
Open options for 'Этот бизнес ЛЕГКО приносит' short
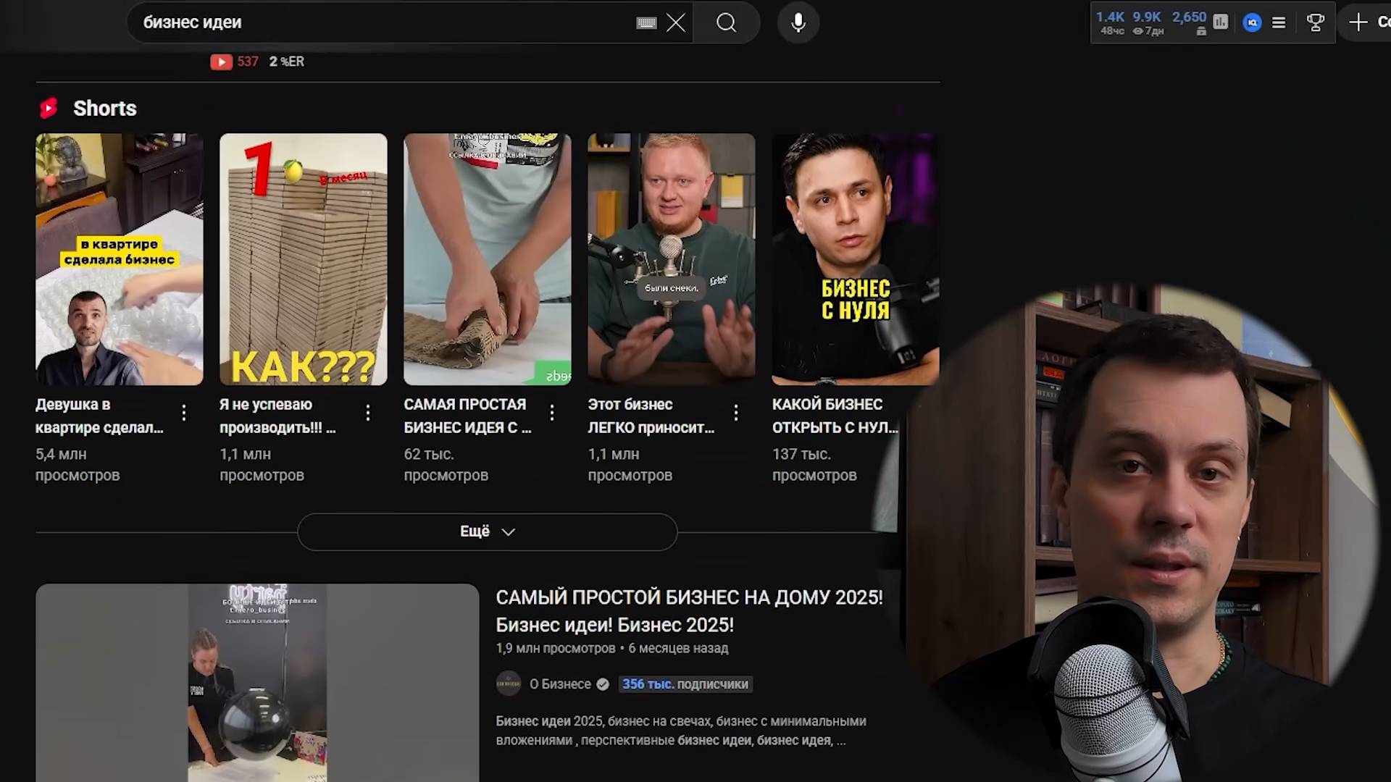click(736, 413)
